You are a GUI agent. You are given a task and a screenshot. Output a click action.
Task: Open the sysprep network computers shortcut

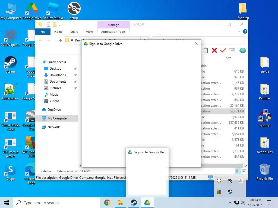point(264,118)
